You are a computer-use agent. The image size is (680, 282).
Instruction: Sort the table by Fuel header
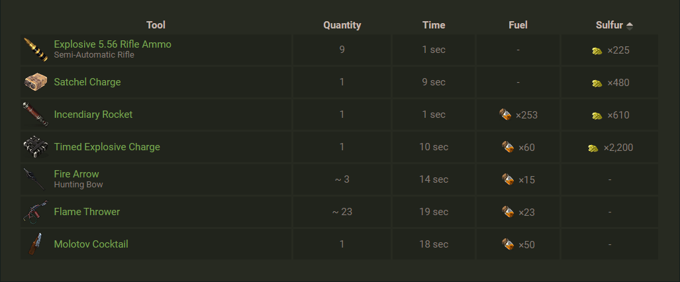518,25
